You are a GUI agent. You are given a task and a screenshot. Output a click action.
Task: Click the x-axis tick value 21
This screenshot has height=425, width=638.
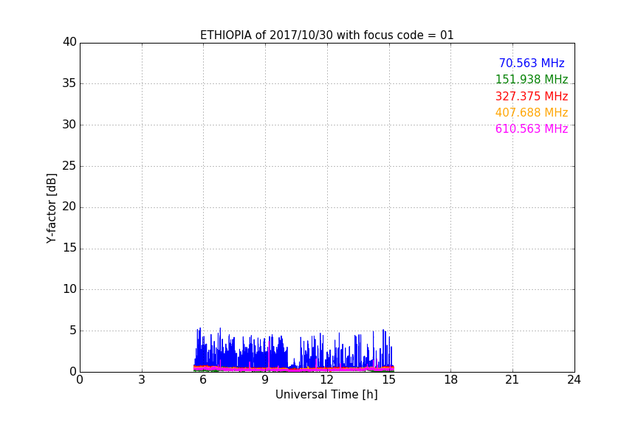point(512,380)
